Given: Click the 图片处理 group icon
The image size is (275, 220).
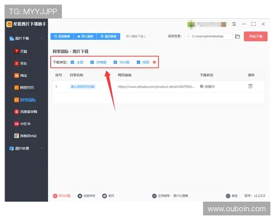Looking at the screenshot, I should [11, 148].
